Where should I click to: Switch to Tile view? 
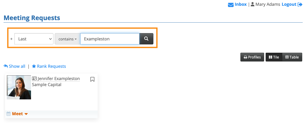pyautogui.click(x=274, y=57)
